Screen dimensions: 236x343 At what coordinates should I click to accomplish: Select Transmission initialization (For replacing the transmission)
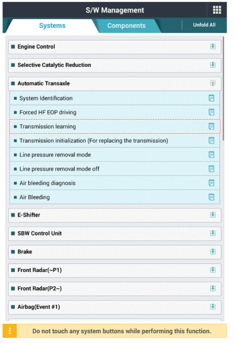click(x=115, y=140)
